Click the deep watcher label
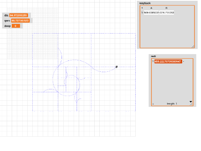201x151 pixels. (8, 26)
